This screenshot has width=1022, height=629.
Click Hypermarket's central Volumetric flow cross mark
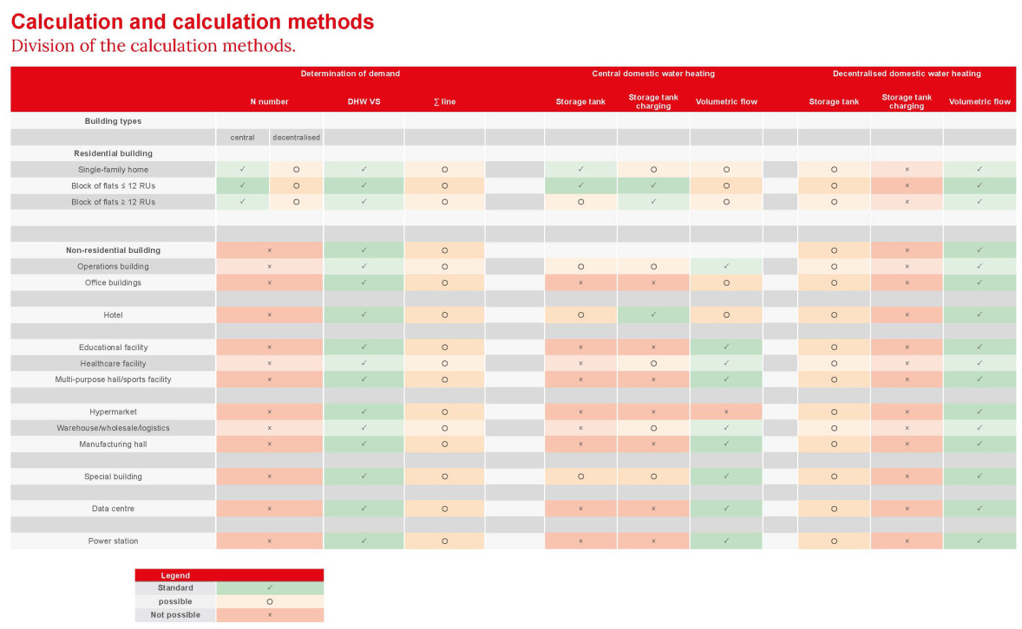tap(726, 412)
